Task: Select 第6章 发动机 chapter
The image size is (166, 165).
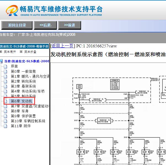Action: pyautogui.click(x=22, y=101)
